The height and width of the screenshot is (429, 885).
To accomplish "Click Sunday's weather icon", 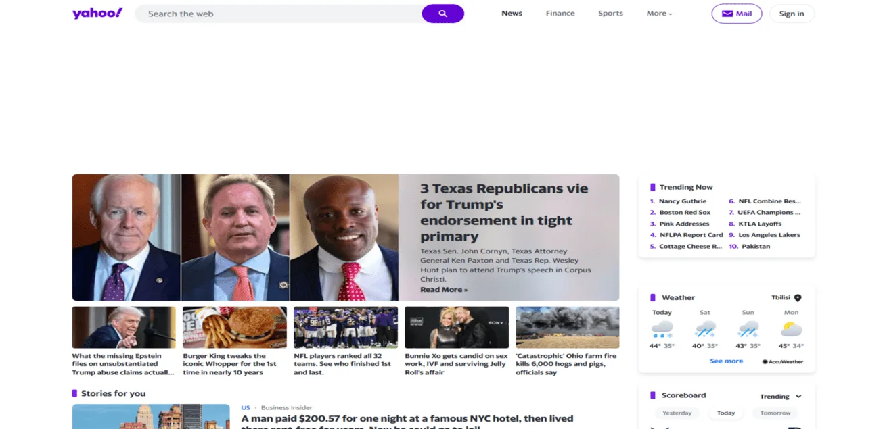I will coord(748,330).
